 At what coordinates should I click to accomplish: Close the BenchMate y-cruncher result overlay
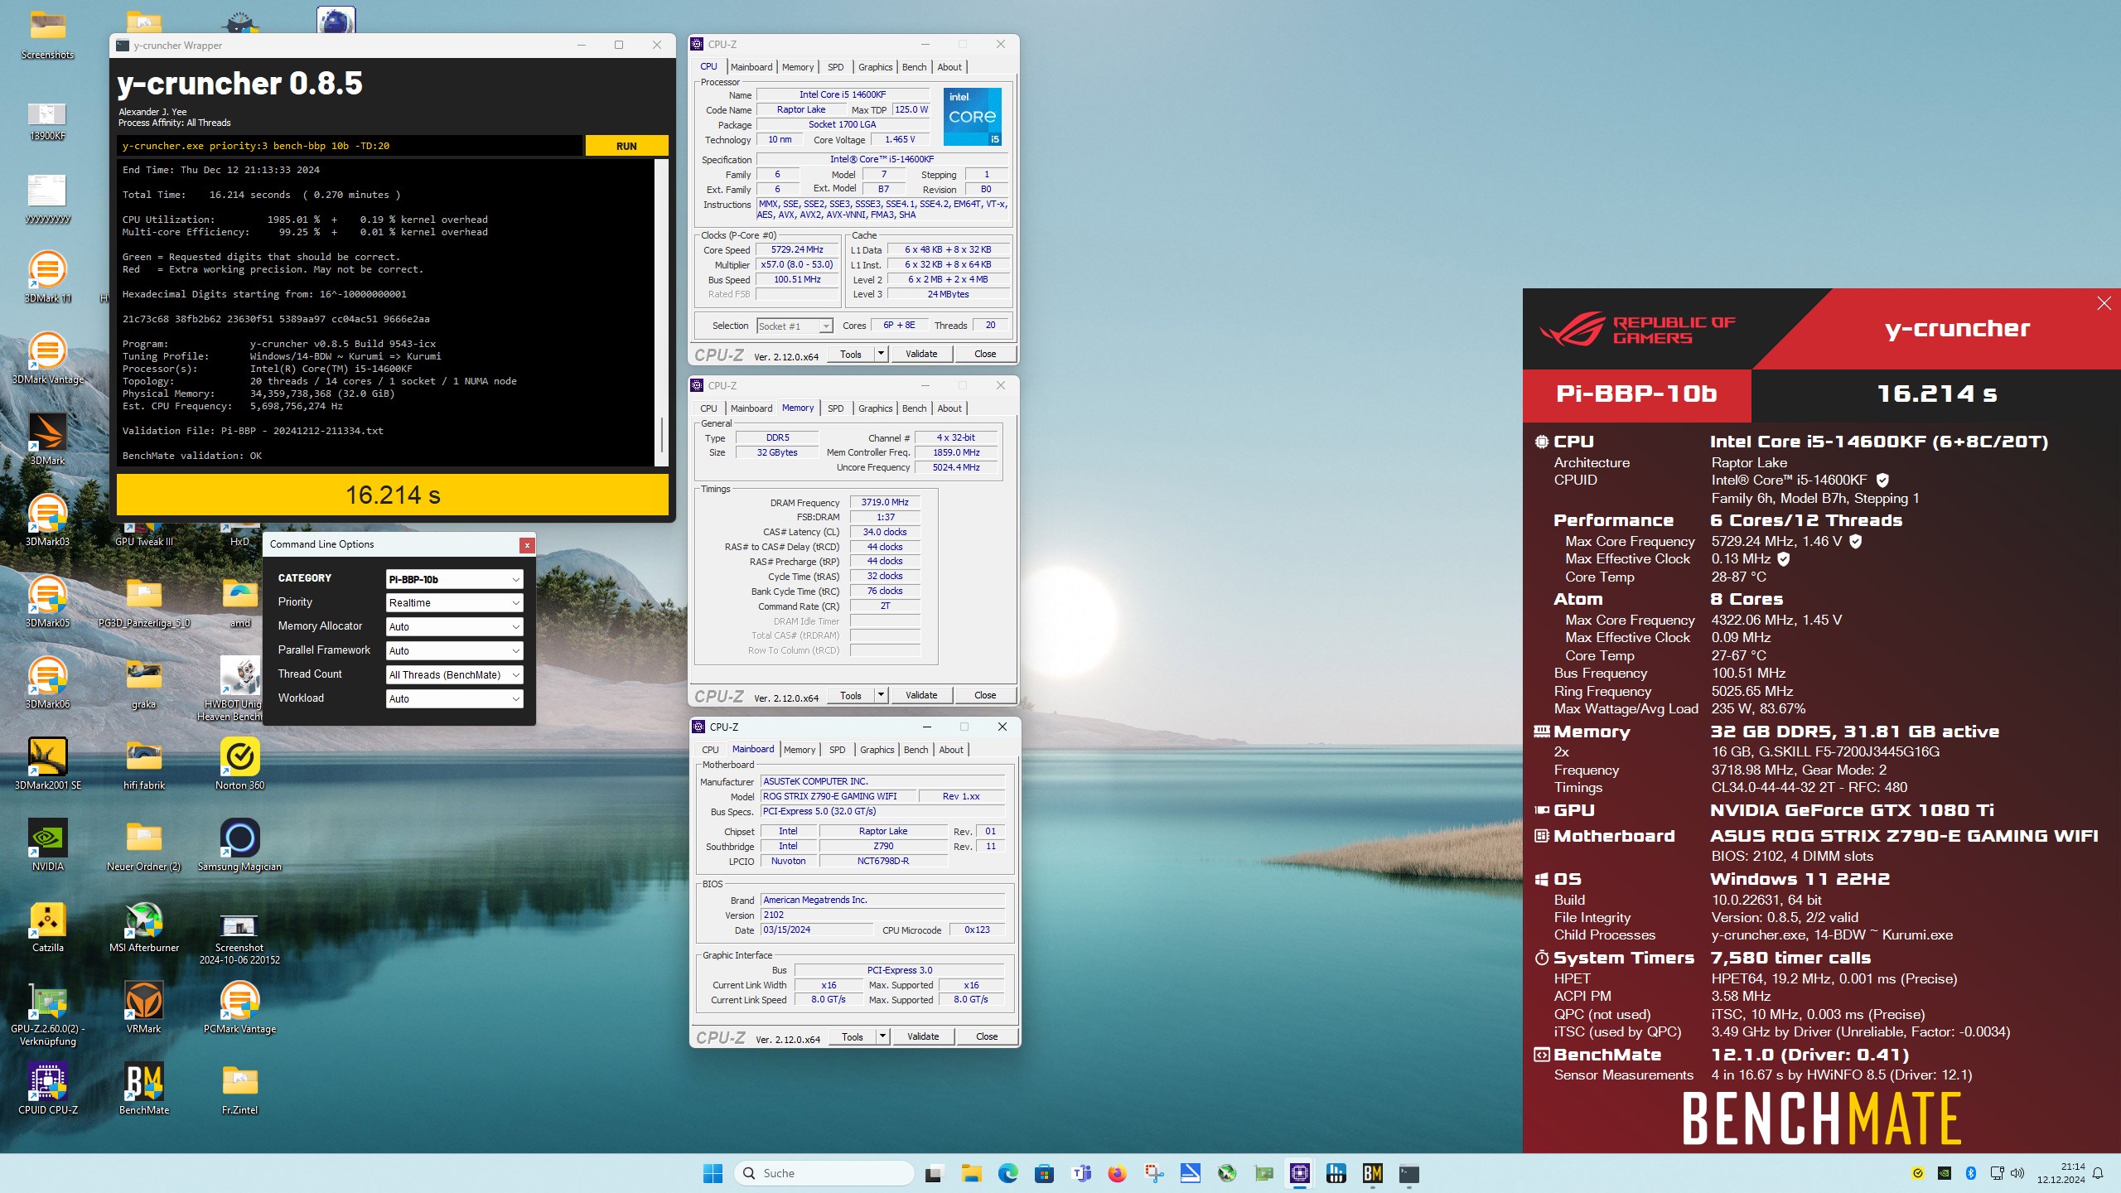coord(2104,304)
